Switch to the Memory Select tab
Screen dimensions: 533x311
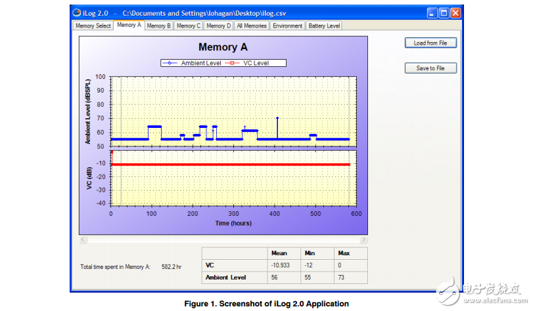(x=93, y=26)
